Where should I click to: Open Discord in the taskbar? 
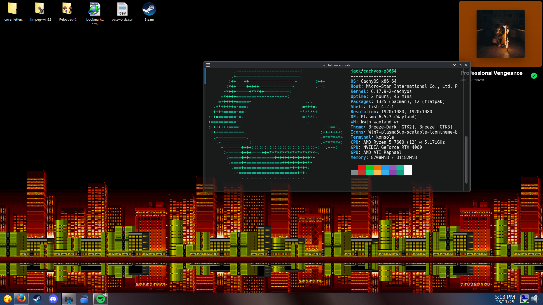click(53, 299)
